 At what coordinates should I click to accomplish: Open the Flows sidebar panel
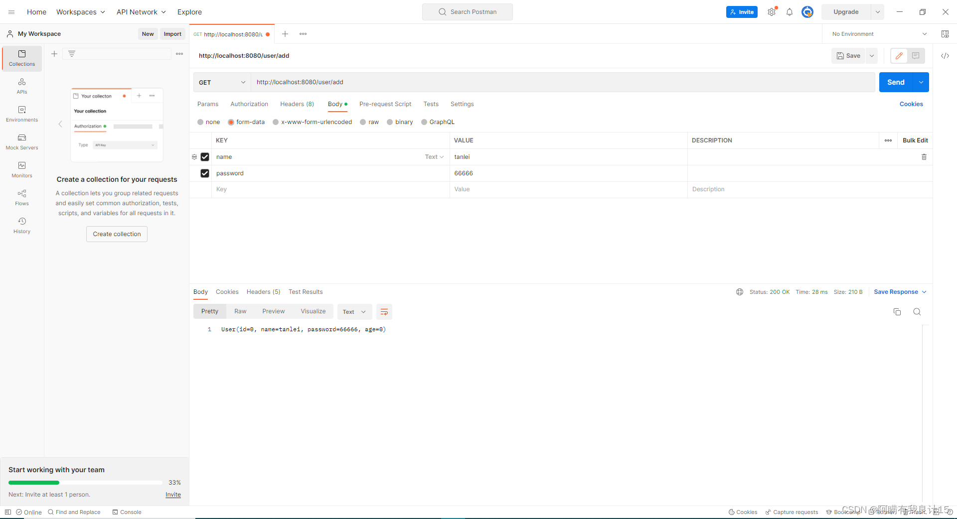[x=22, y=198]
